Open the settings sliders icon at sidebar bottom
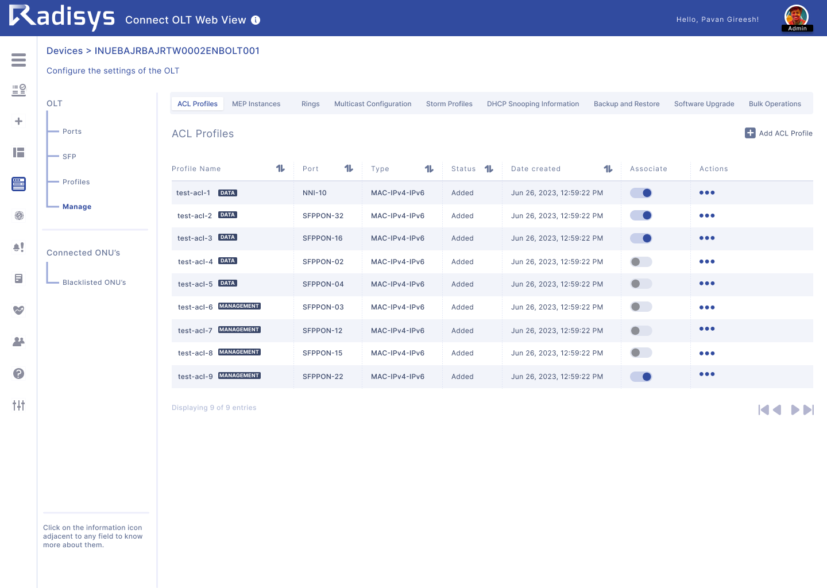Viewport: 827px width, 588px height. [18, 405]
